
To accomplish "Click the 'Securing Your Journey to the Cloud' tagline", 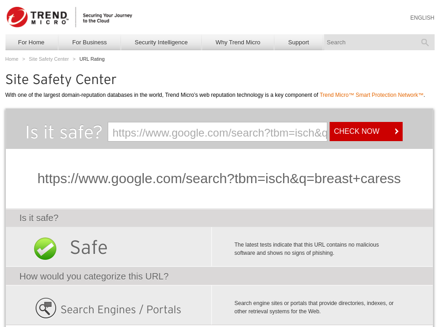I will tap(107, 18).
